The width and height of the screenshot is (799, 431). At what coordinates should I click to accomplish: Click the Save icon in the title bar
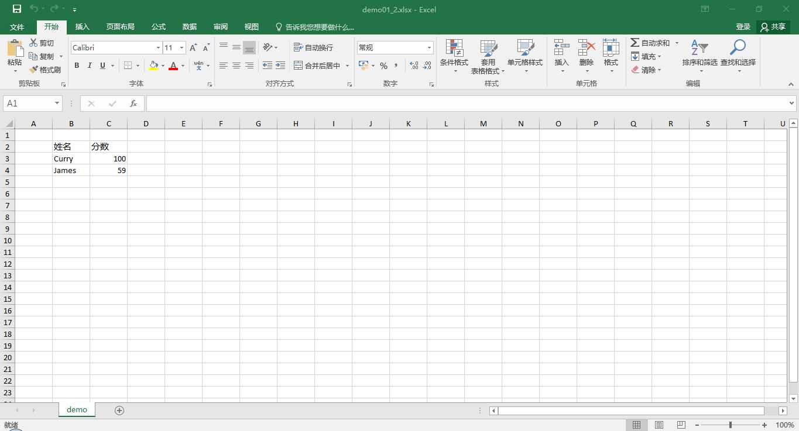click(16, 9)
